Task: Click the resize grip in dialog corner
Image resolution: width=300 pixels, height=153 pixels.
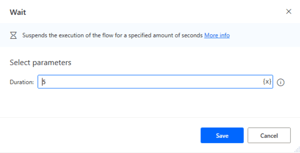Action: point(298,150)
